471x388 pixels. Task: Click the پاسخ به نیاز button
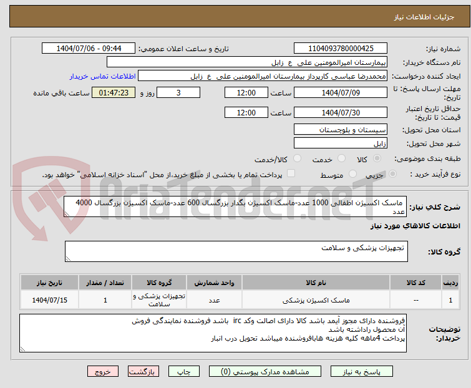pyautogui.click(x=362, y=372)
